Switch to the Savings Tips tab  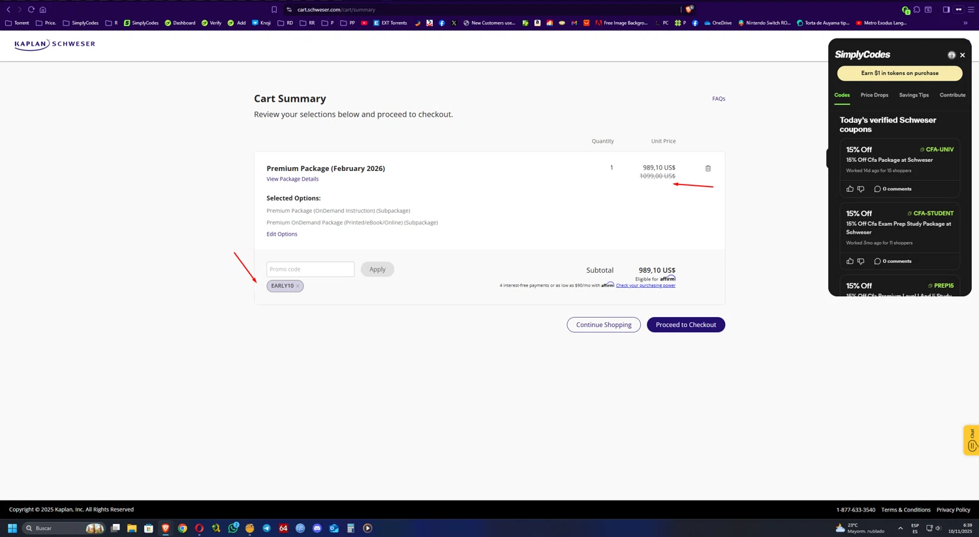click(x=914, y=95)
